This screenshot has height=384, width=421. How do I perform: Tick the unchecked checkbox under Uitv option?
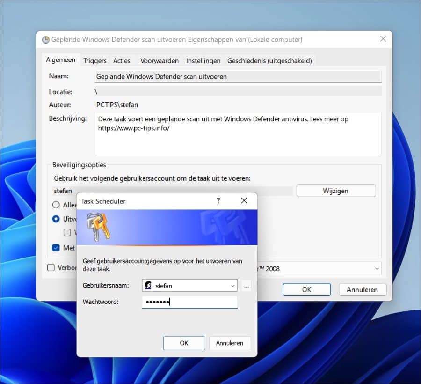pos(67,232)
